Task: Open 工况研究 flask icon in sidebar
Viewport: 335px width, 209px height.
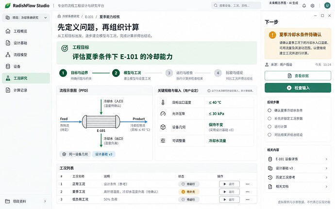Action: pyautogui.click(x=8, y=78)
